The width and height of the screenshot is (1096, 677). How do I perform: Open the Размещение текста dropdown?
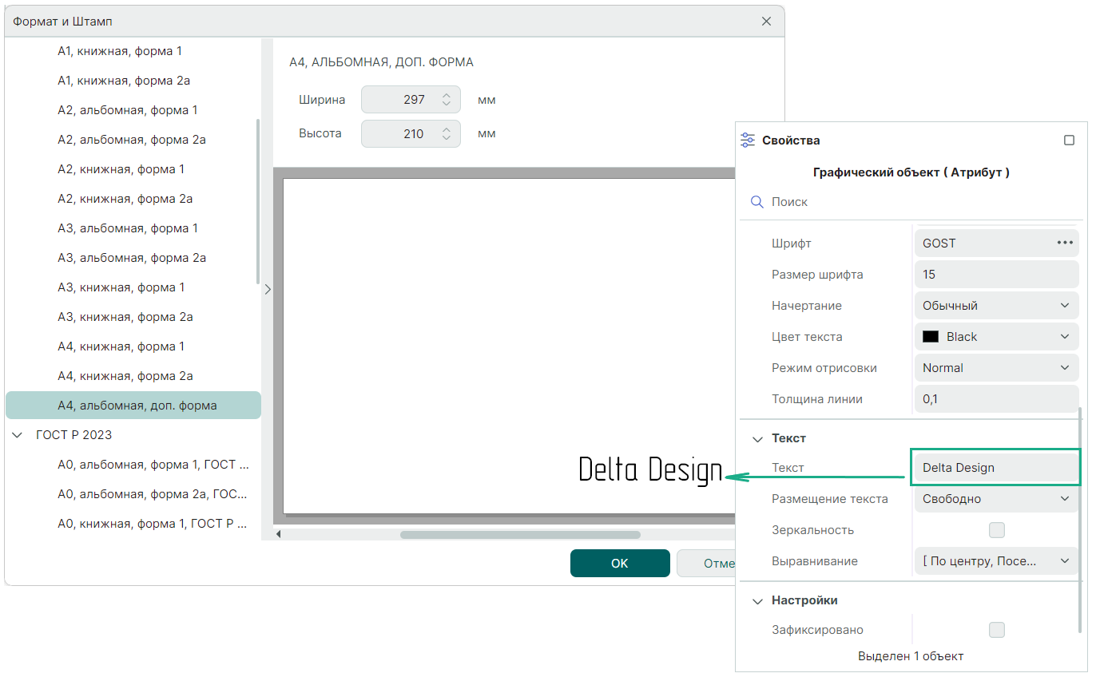pos(995,499)
